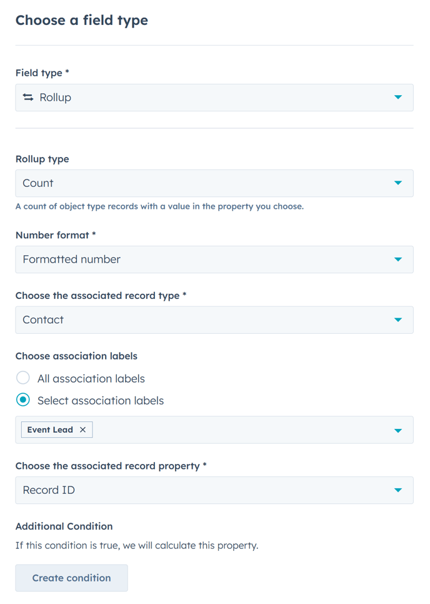Click the Select association labels text
The height and width of the screenshot is (604, 430).
coord(101,400)
